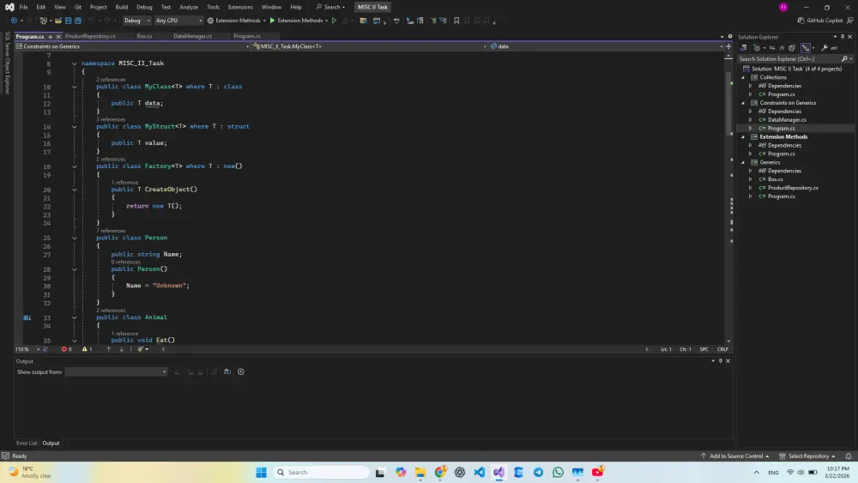This screenshot has width=858, height=483.
Task: Click Select Repository in the status bar
Action: coord(807,456)
